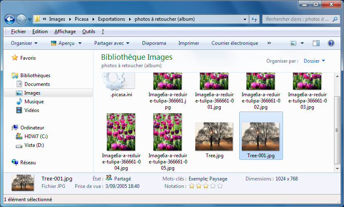Click into the Rechercher search field

[x=297, y=19]
